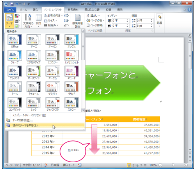The width and height of the screenshot is (194, 169).
Task: Click 現在のテーマを保存 menu item
Action: pyautogui.click(x=45, y=125)
